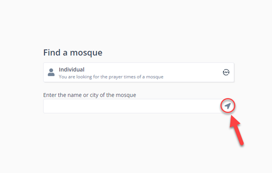
Task: Click the person icon beside Individual
Action: pos(51,72)
